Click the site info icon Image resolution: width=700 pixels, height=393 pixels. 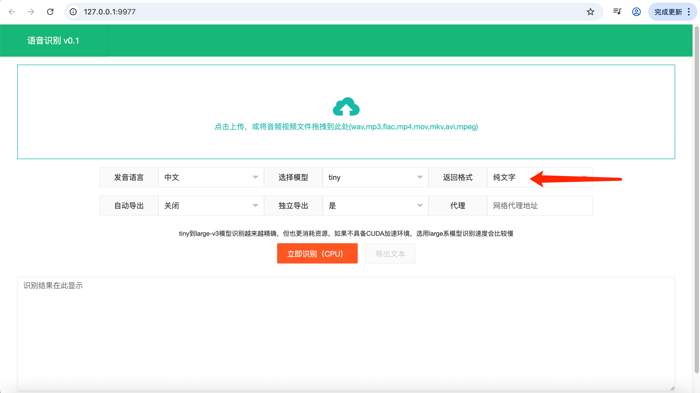tap(73, 12)
